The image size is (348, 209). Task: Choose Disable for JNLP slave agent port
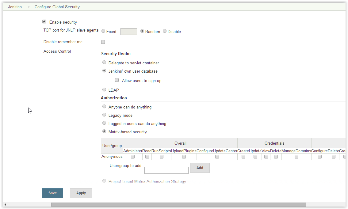[x=164, y=31]
